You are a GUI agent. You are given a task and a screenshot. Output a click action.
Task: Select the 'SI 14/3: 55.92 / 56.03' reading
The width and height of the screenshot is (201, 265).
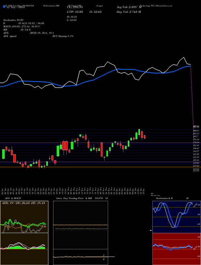(31, 23)
